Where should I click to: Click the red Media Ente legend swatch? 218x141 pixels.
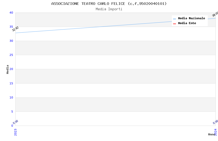click(174, 24)
